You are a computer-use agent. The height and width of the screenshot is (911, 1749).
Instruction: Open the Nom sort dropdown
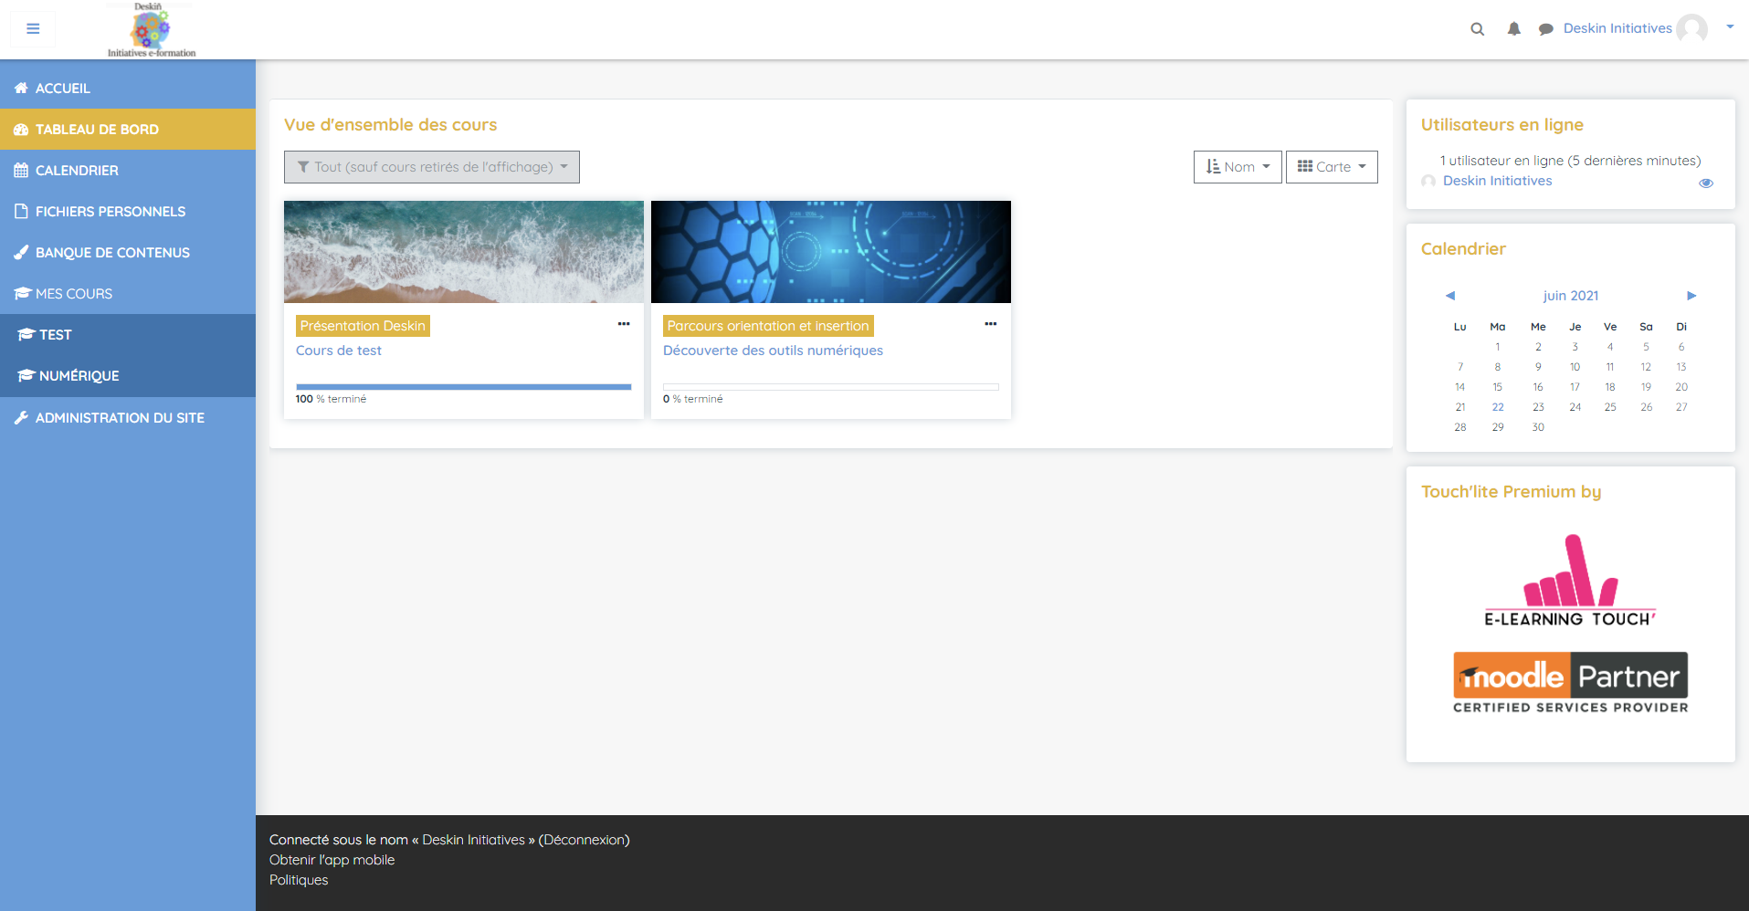pos(1237,167)
